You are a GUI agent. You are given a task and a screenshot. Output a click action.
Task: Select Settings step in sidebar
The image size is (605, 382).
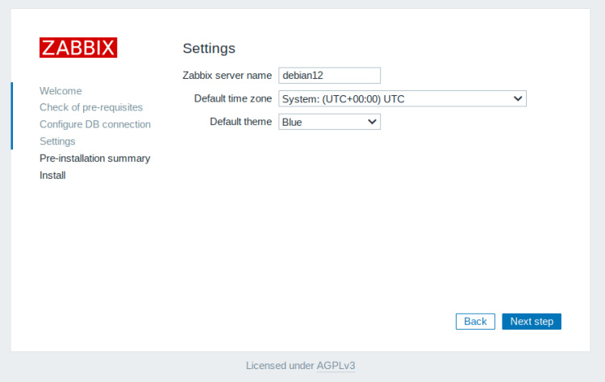[57, 142]
